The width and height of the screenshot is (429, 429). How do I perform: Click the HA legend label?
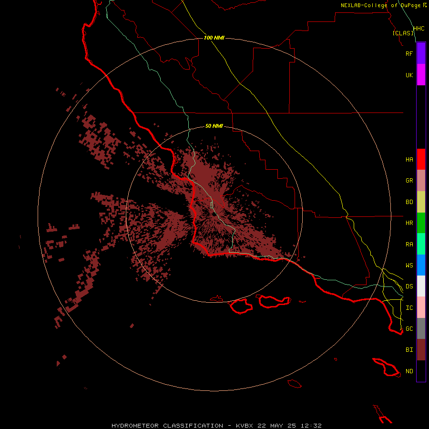click(409, 160)
